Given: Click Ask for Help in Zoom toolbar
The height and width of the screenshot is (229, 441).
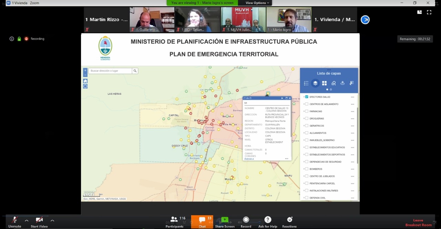Looking at the screenshot, I should click(x=268, y=222).
